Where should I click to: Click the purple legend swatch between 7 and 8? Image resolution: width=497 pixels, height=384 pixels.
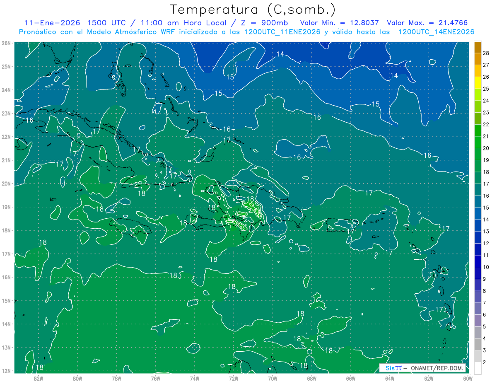tap(478, 297)
